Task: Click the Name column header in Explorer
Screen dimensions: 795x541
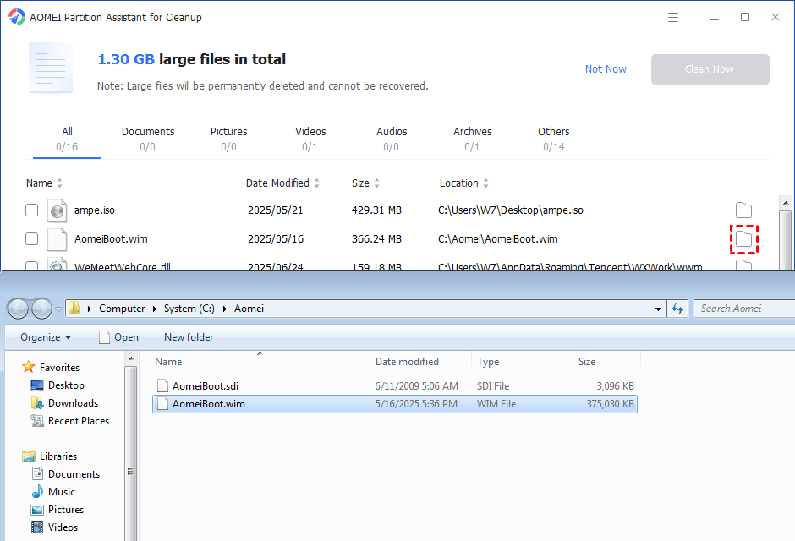Action: point(261,362)
